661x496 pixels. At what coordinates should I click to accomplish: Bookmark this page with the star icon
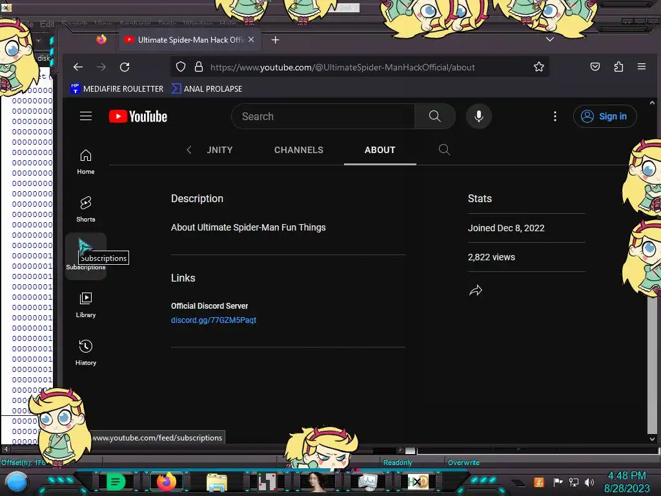tap(539, 67)
